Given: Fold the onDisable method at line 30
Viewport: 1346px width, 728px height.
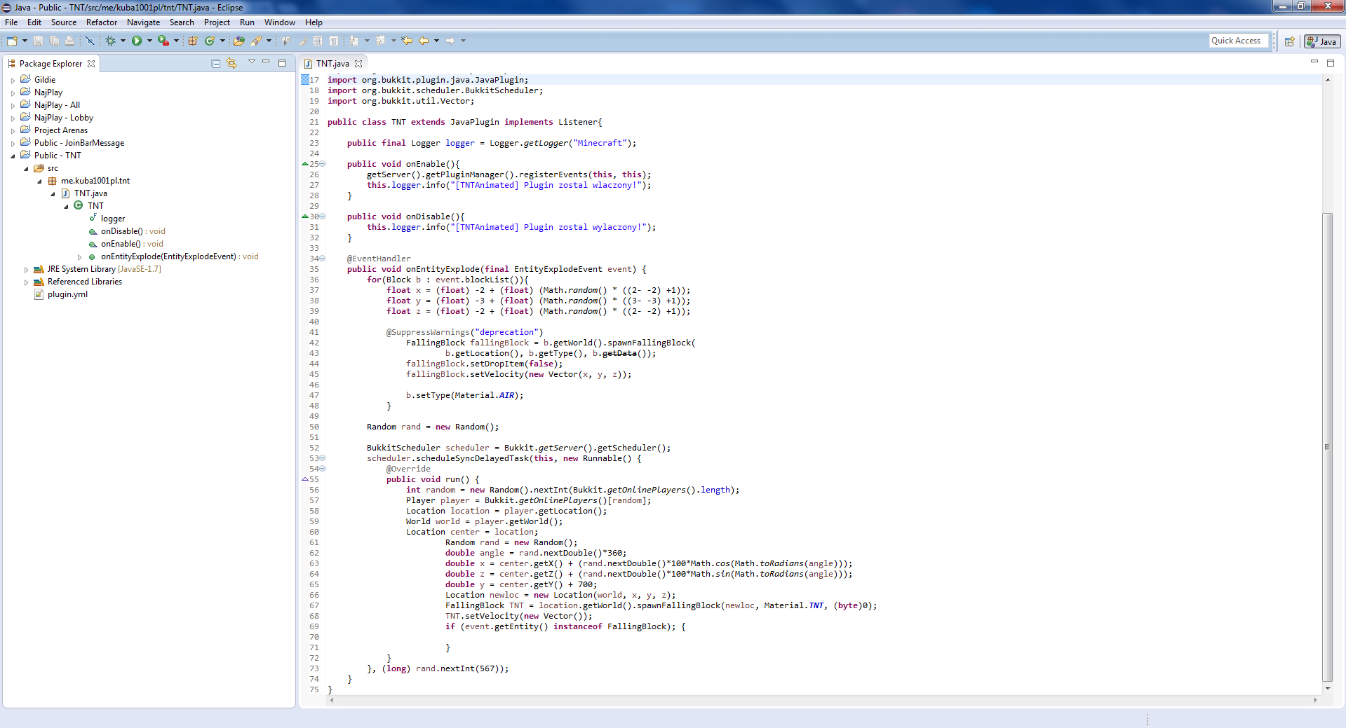Looking at the screenshot, I should click(323, 217).
